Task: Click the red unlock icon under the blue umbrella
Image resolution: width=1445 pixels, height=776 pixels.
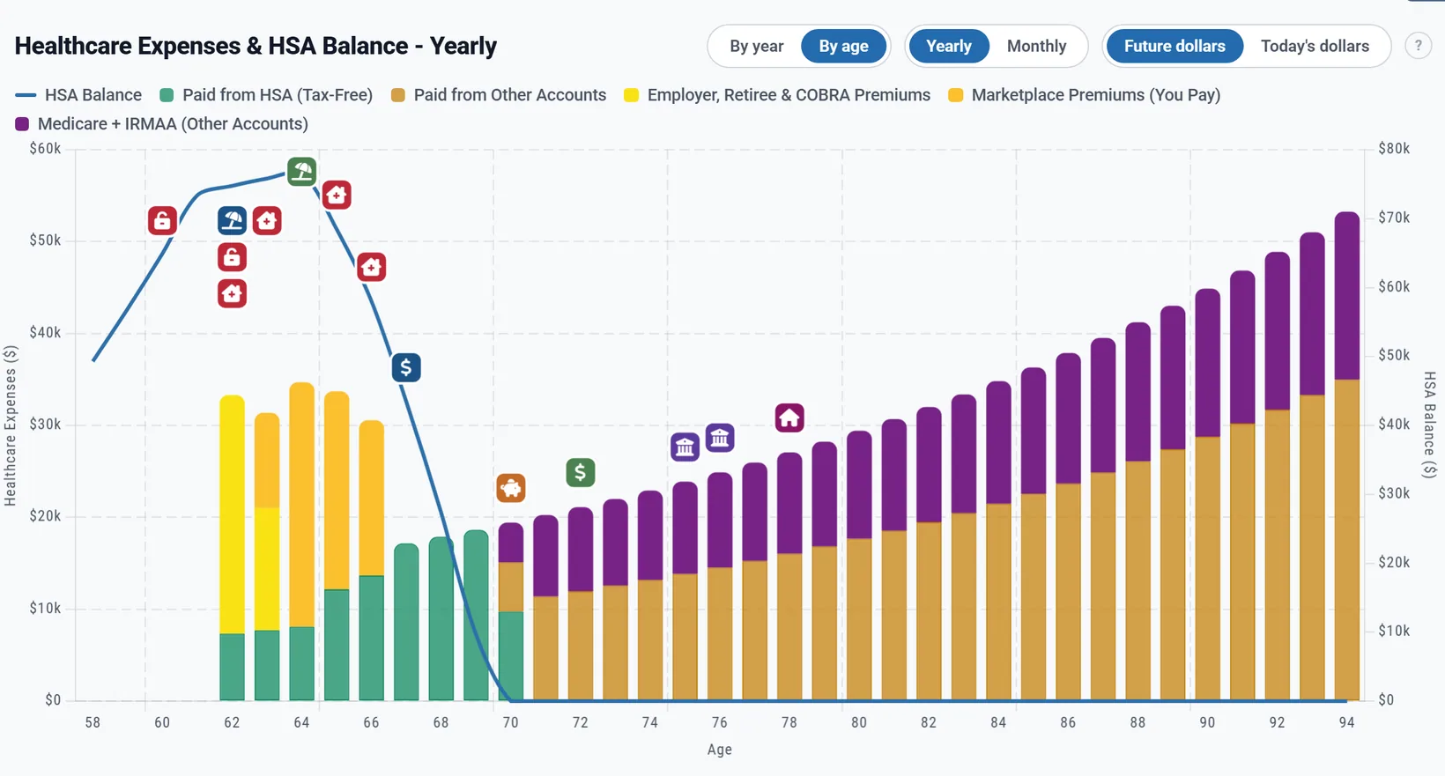Action: pyautogui.click(x=232, y=257)
